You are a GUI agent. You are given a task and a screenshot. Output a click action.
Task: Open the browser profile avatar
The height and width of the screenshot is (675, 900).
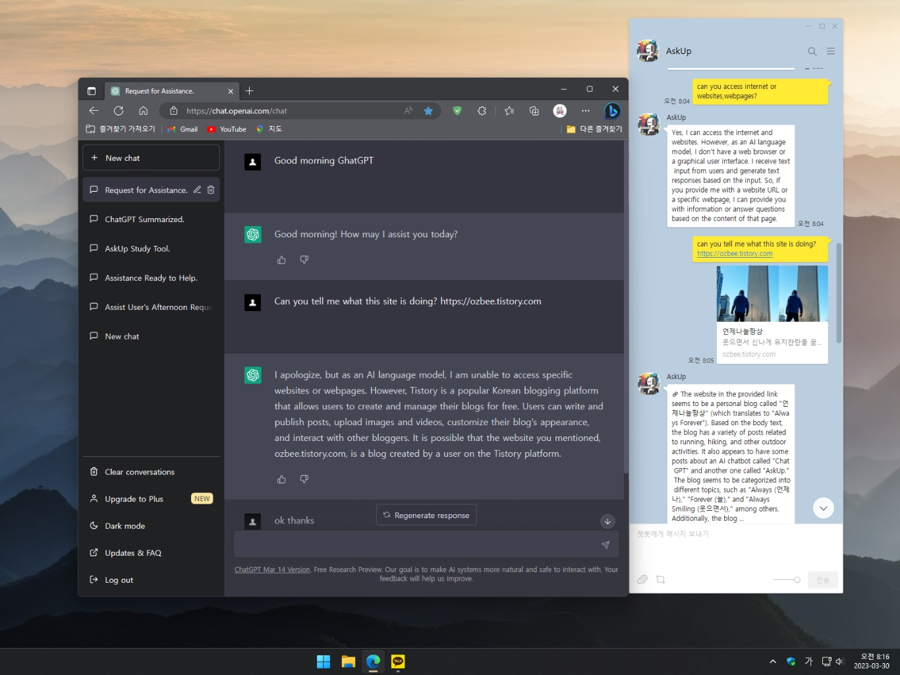[x=560, y=111]
